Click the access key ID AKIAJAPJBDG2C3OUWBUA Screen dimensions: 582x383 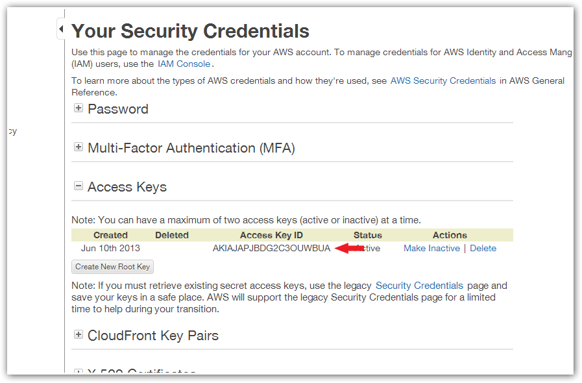click(271, 249)
